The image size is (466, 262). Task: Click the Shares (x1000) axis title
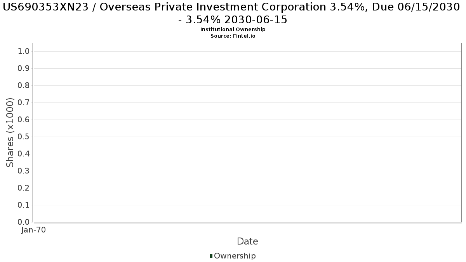tap(10, 132)
